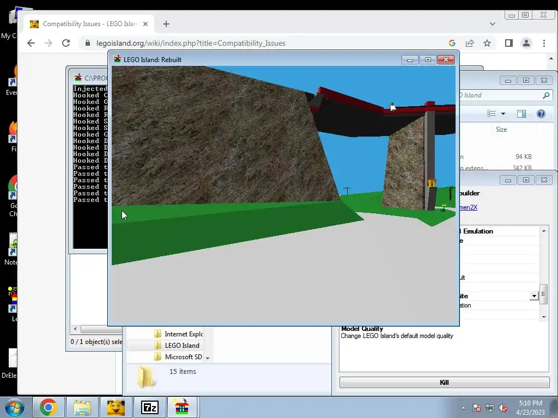
Task: Open Chrome profile avatar
Action: point(526,43)
